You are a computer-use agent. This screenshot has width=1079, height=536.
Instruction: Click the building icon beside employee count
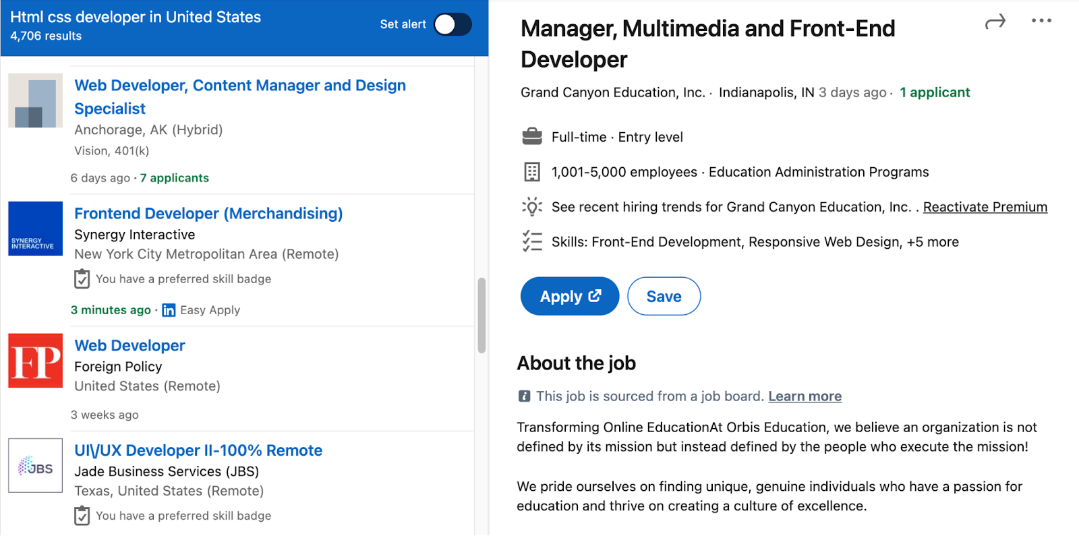coord(532,172)
